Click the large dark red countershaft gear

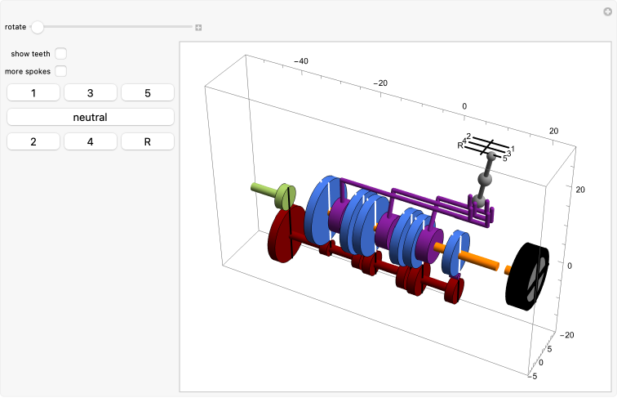tap(286, 234)
